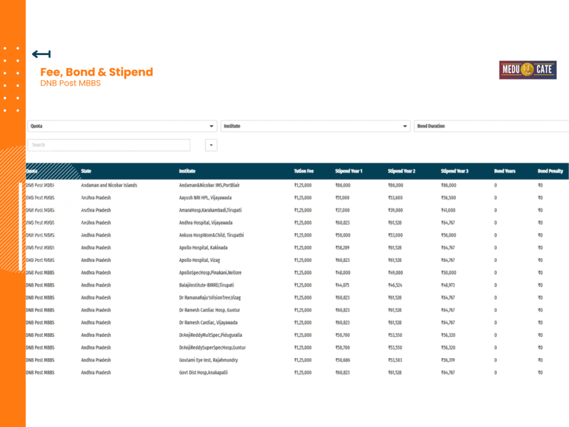Viewport: 569px width, 427px height.
Task: Click the ₹50,000 Stipend Year 3 value
Action: [x=448, y=272]
